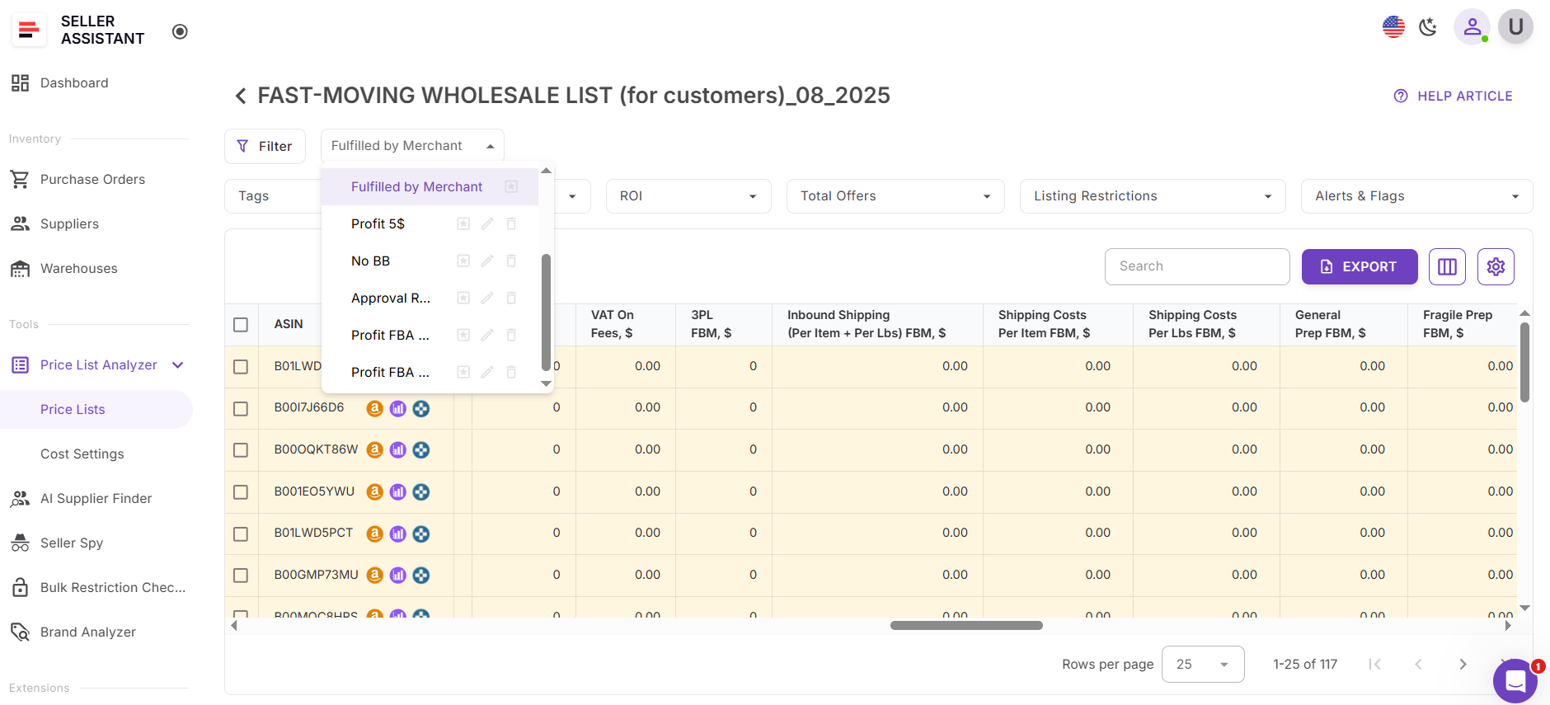Image resolution: width=1550 pixels, height=705 pixels.
Task: Star the Approval R... preset
Action: click(463, 298)
